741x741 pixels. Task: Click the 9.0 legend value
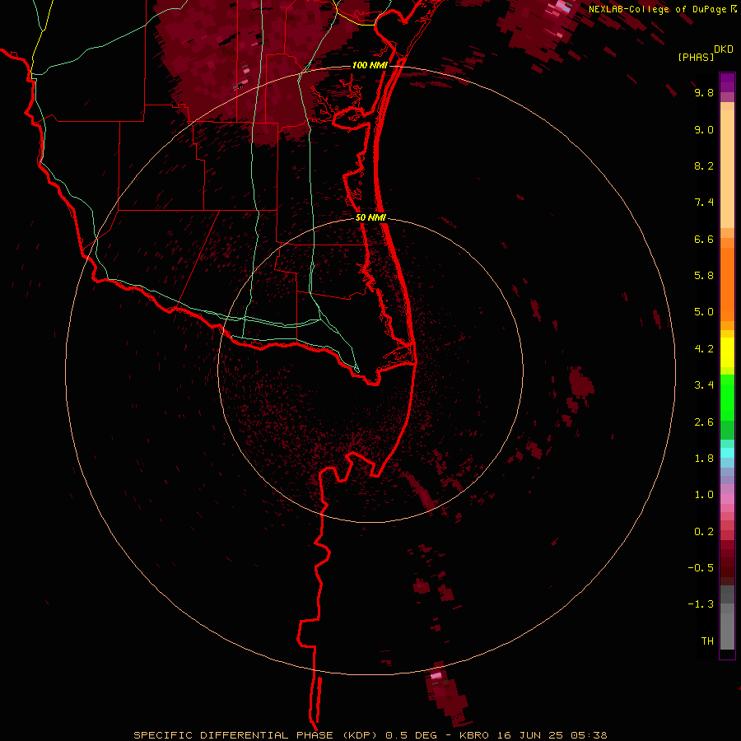click(x=704, y=129)
